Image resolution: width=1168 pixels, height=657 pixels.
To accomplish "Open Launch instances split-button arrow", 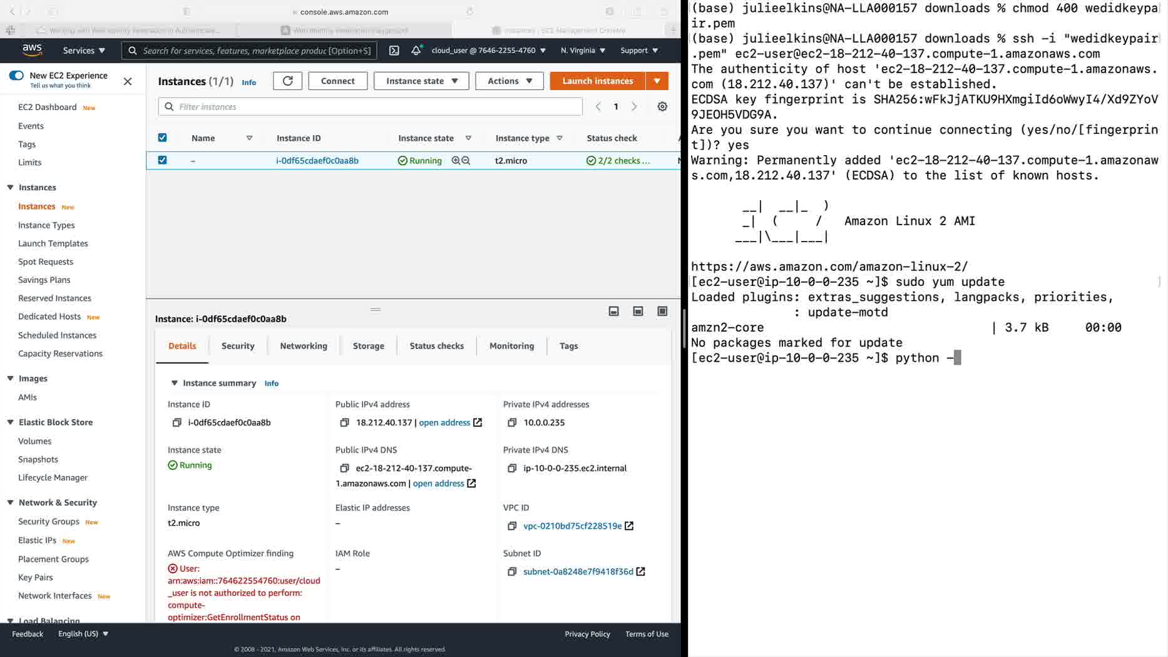I will pos(657,81).
